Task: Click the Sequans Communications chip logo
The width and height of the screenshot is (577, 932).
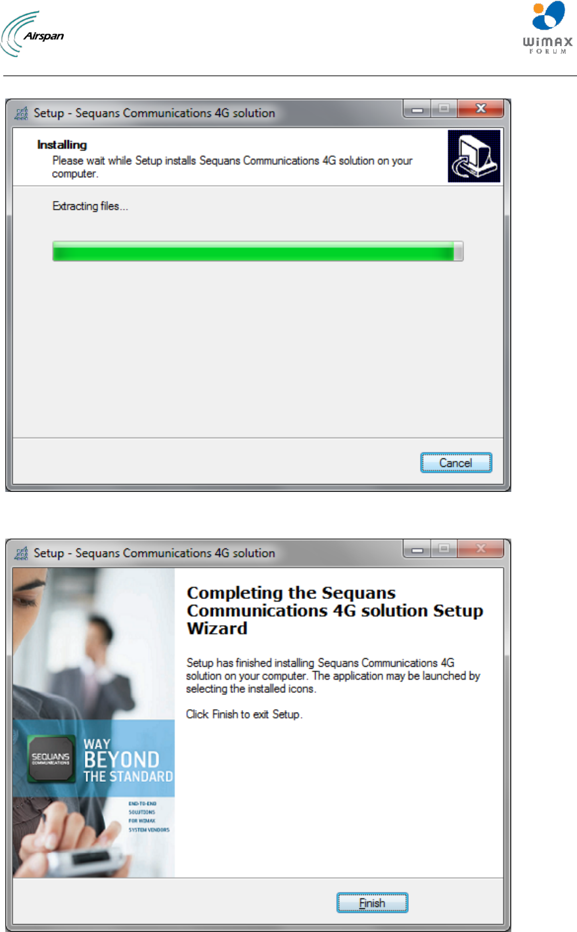Action: click(x=51, y=759)
